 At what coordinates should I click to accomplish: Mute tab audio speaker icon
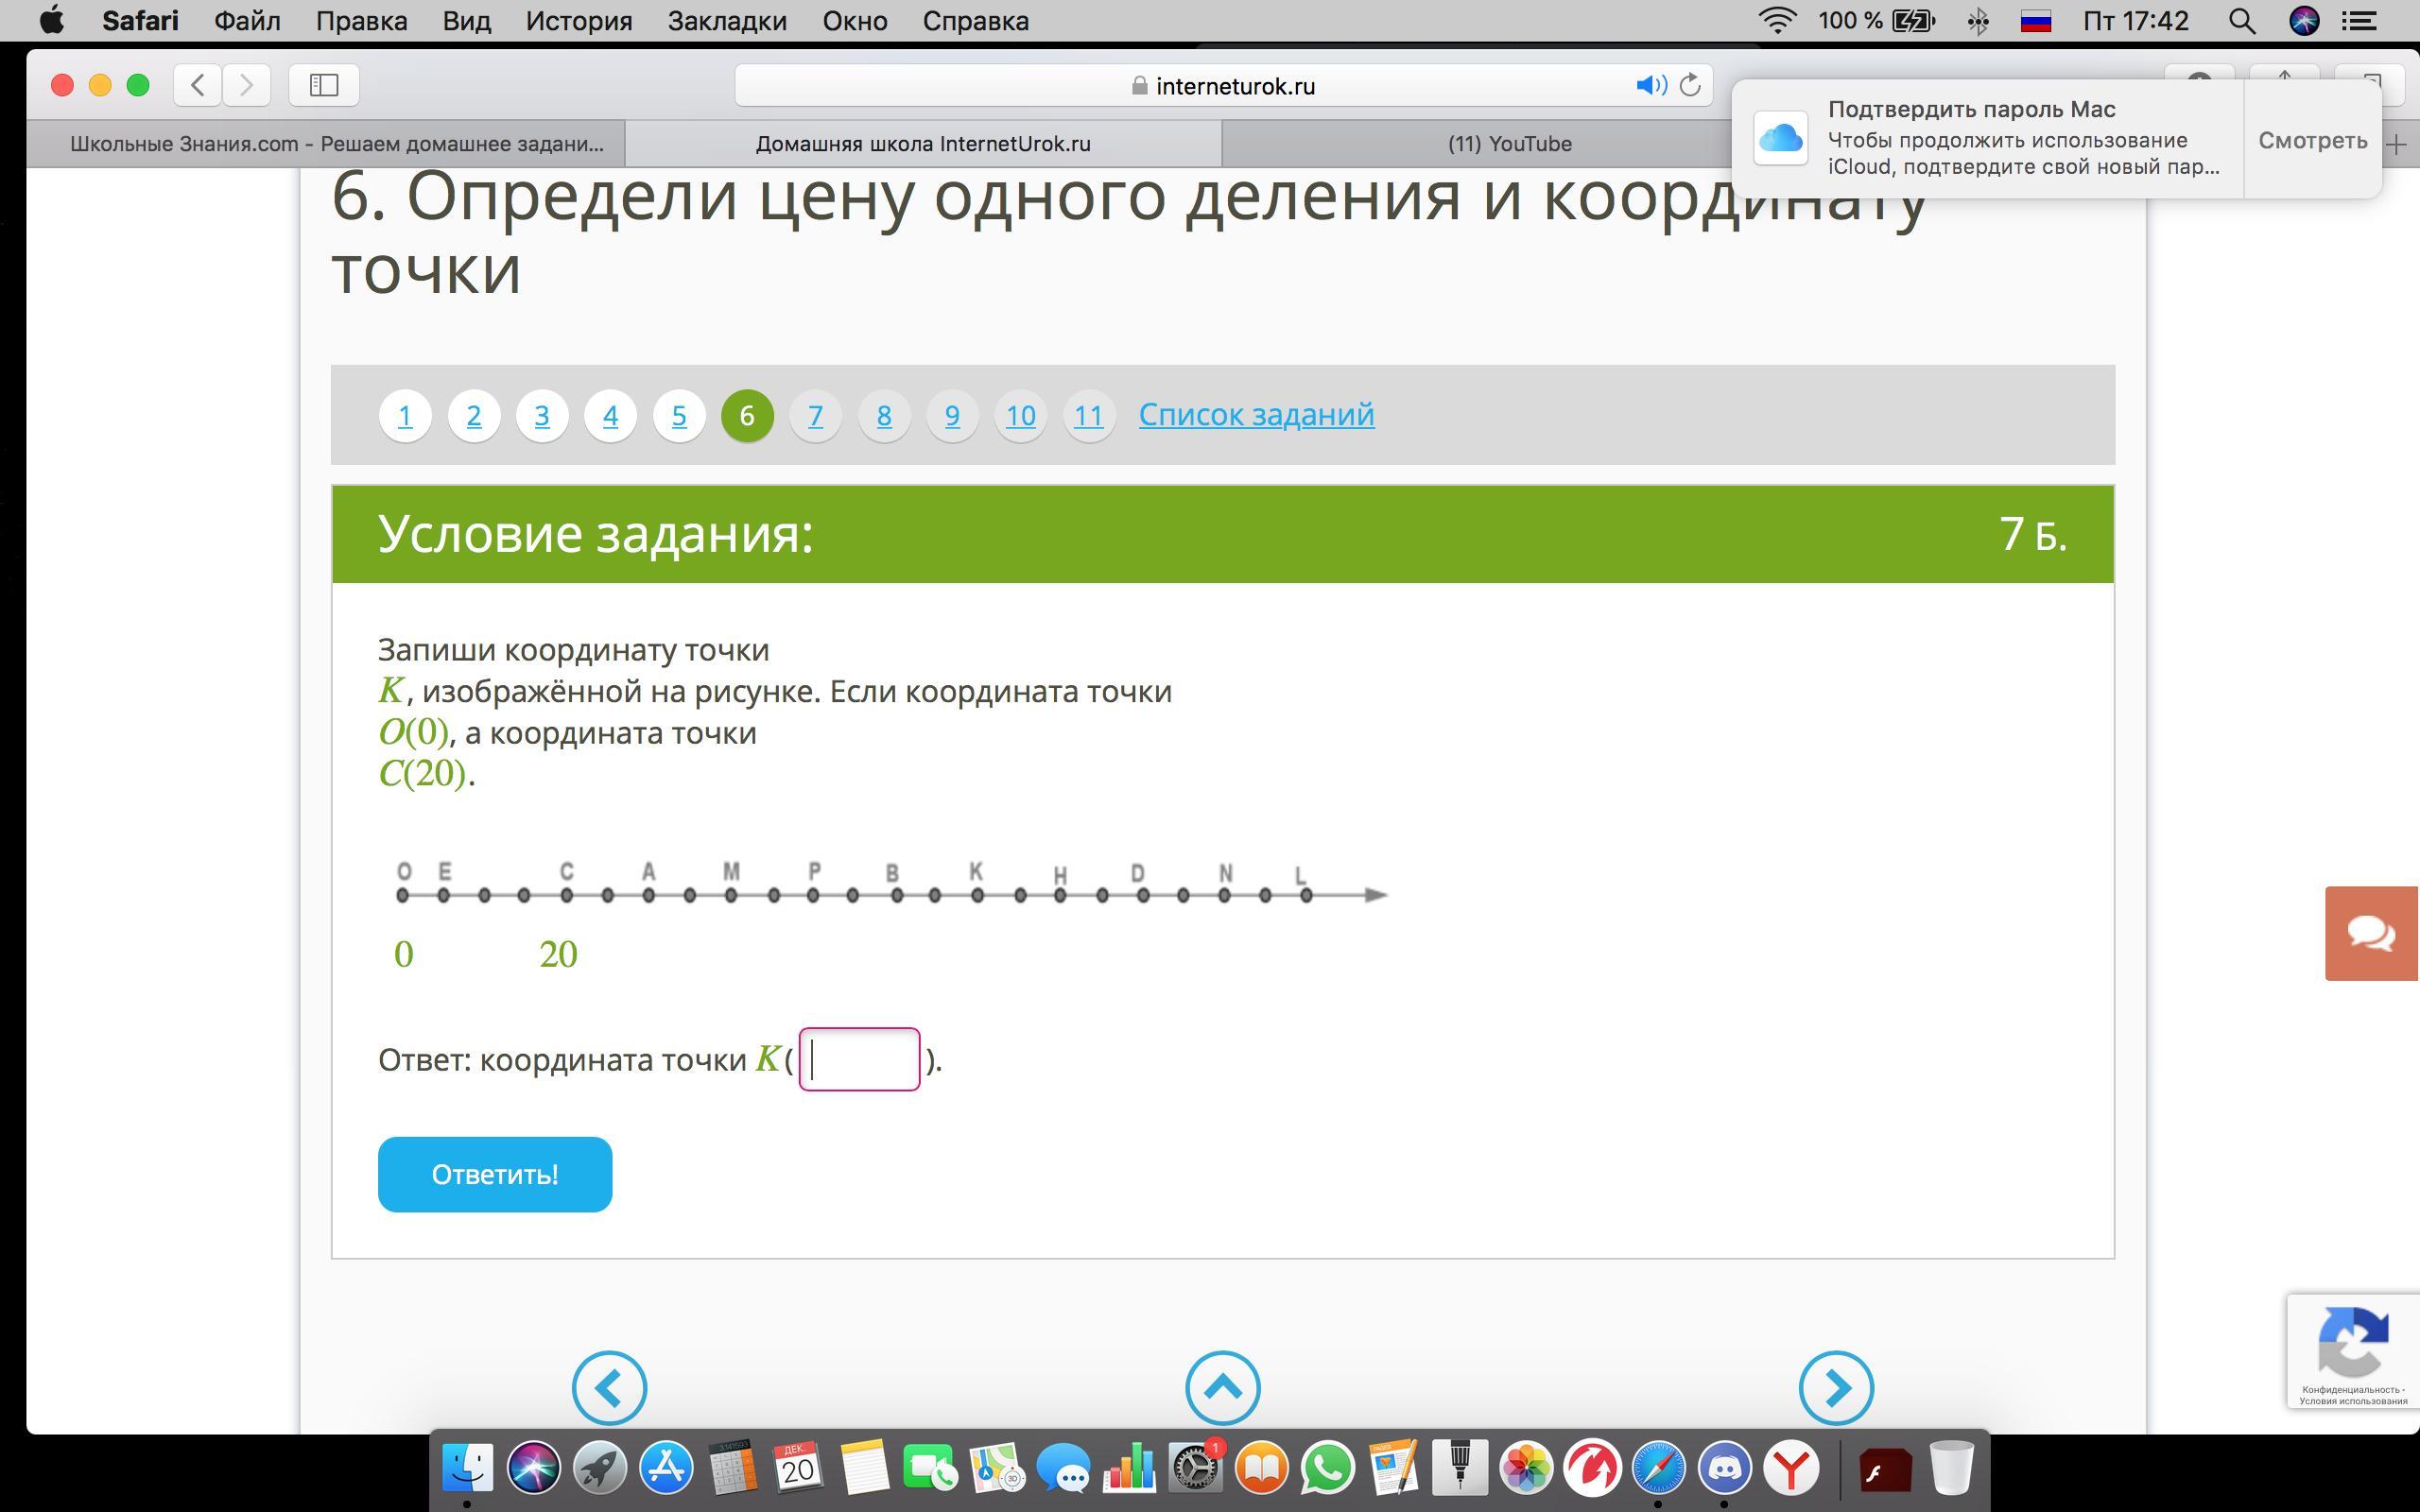pyautogui.click(x=1650, y=85)
